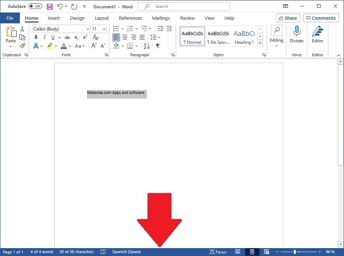Increase the font size
Image resolution: width=344 pixels, height=256 pixels.
point(94,46)
